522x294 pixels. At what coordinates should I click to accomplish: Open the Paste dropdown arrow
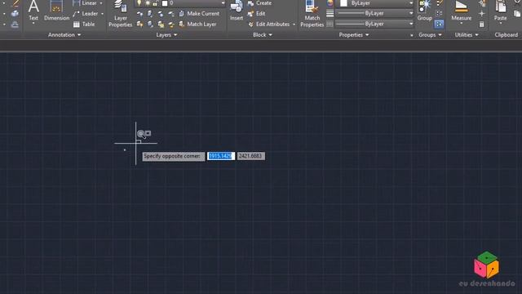500,24
